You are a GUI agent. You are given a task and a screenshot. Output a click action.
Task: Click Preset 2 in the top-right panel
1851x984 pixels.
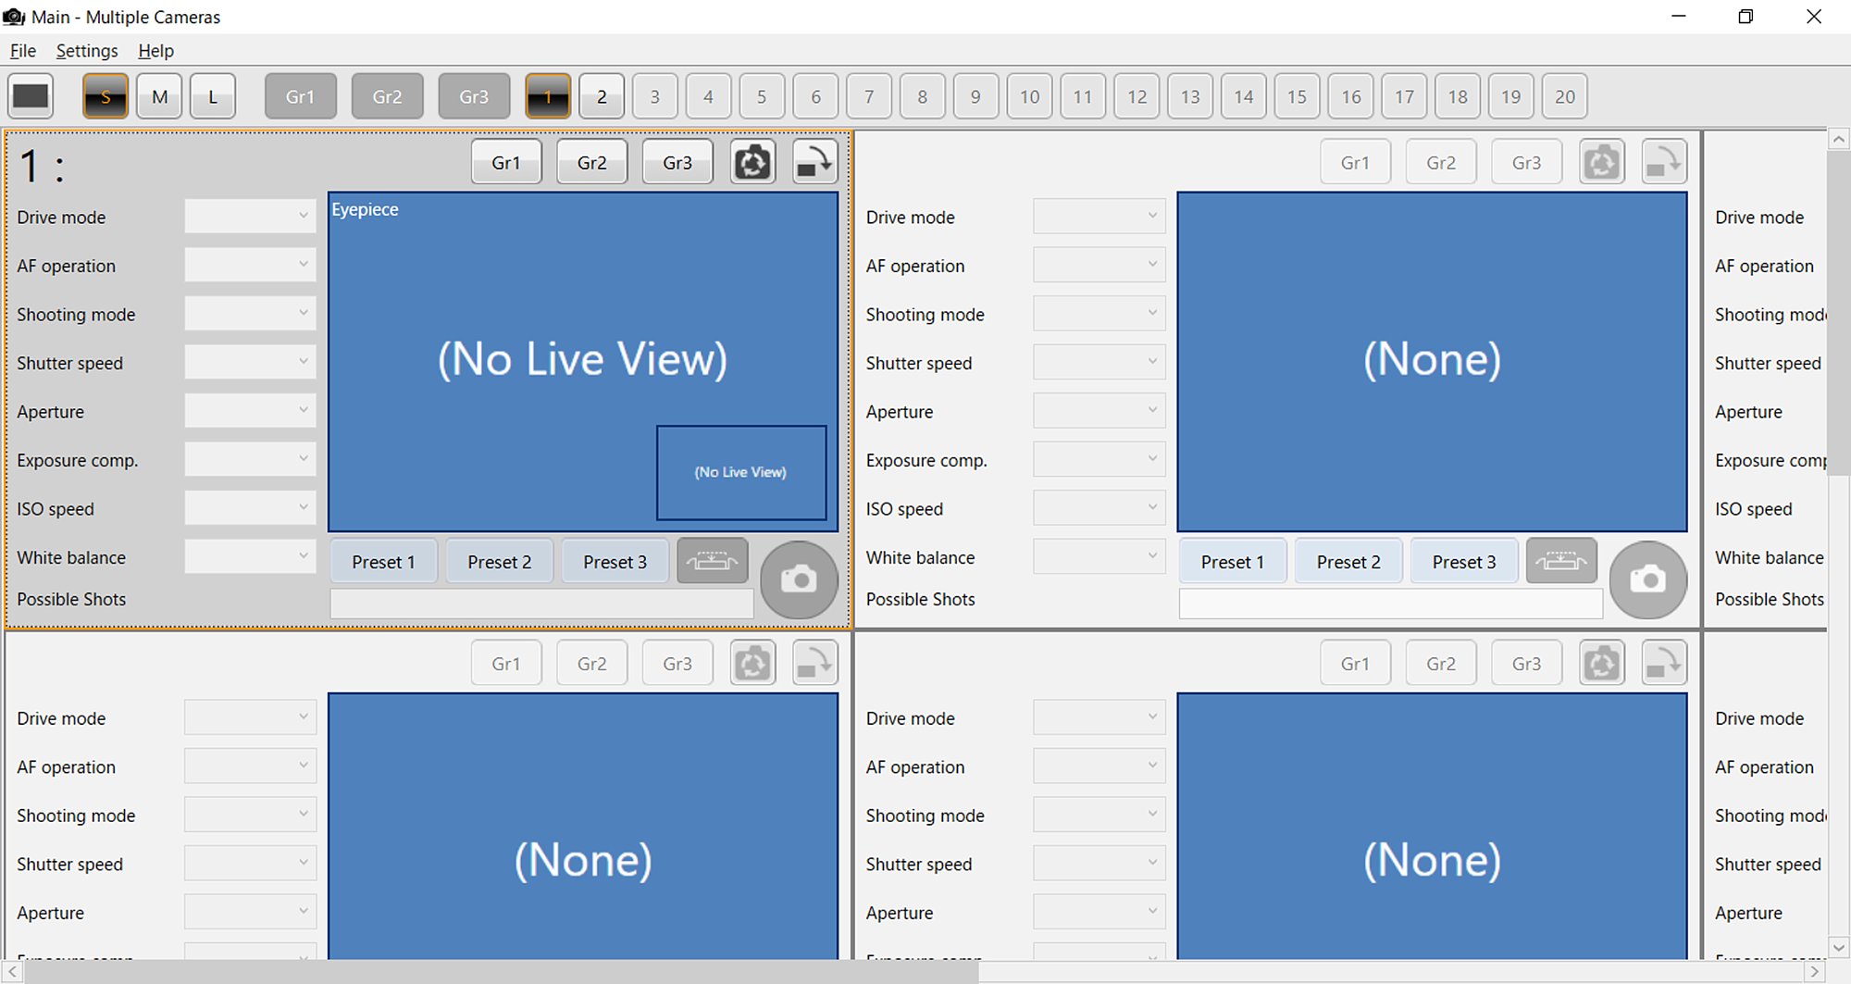1348,561
